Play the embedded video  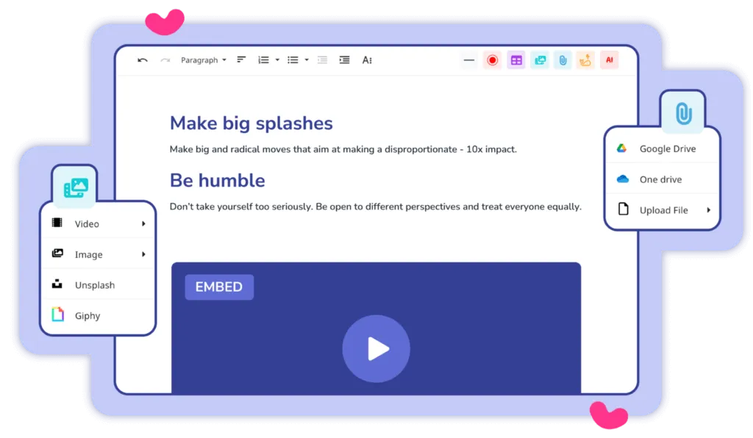click(x=376, y=349)
